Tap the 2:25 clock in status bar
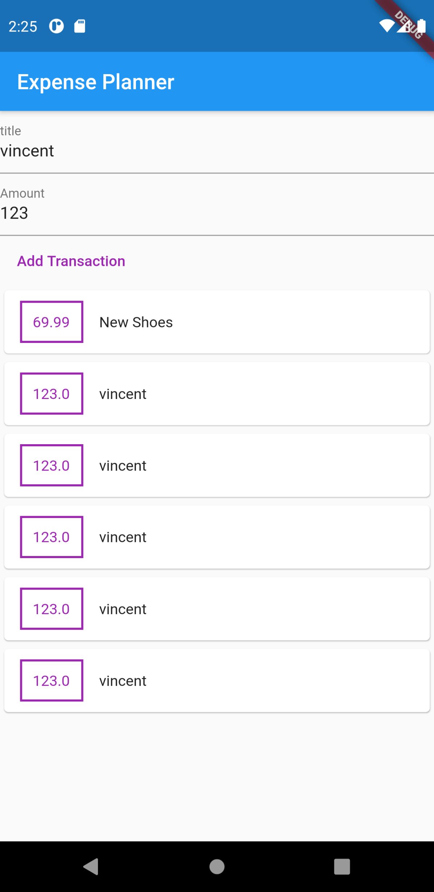Screen dimensions: 434x892 (23, 26)
